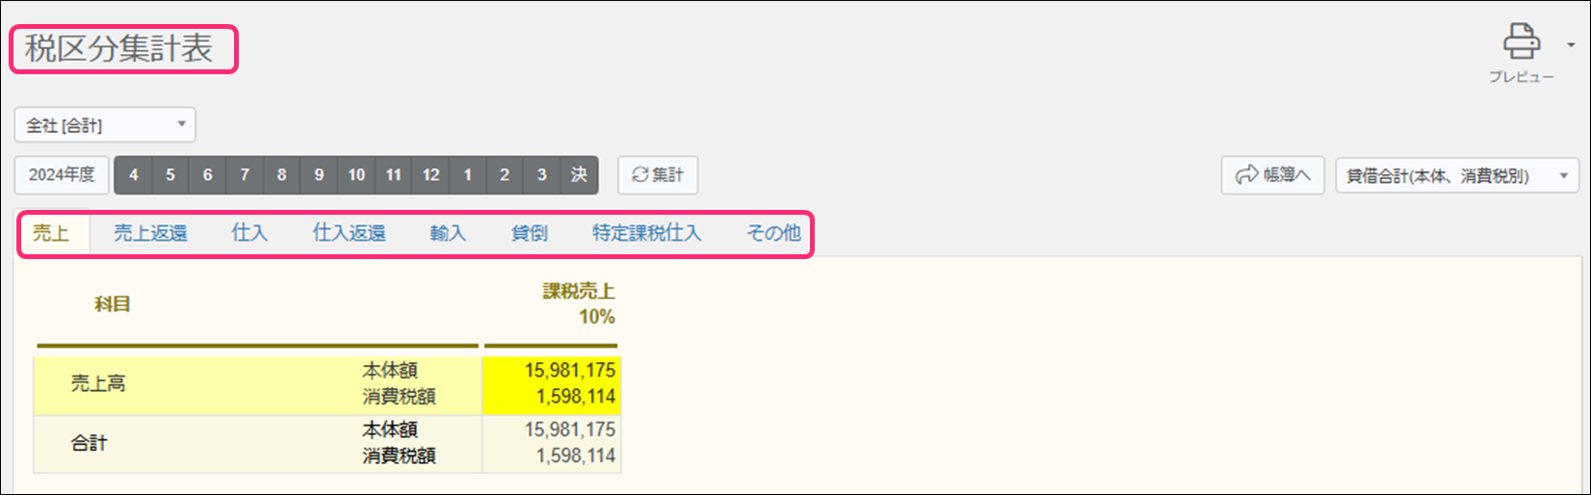Toggle month 10 in the period bar
1591x495 pixels.
click(x=356, y=175)
